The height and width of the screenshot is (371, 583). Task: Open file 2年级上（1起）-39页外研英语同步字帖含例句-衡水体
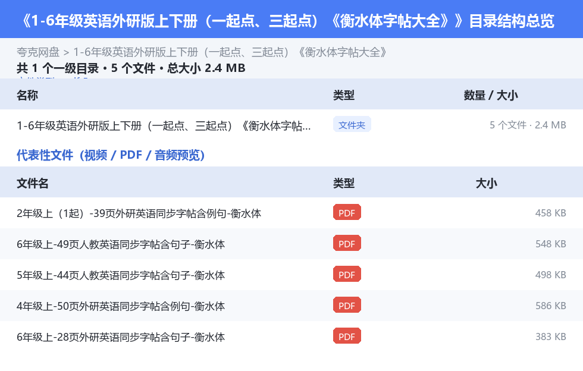coord(139,213)
